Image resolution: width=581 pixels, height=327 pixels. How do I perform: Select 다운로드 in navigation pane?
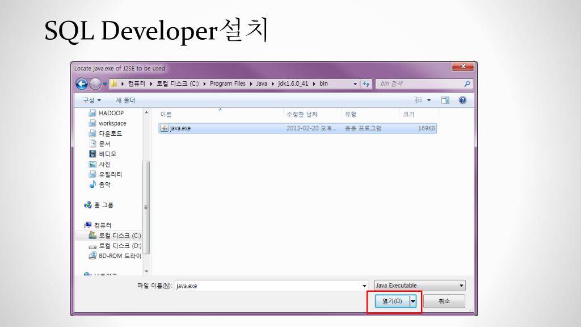click(x=106, y=133)
